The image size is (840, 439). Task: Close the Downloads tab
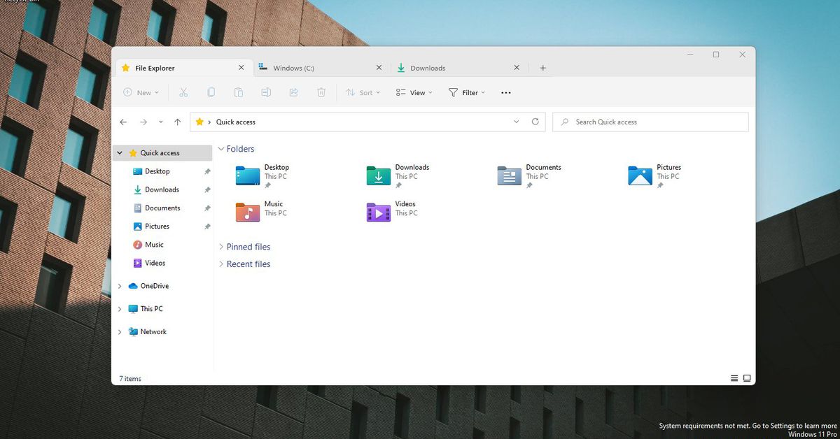(517, 68)
